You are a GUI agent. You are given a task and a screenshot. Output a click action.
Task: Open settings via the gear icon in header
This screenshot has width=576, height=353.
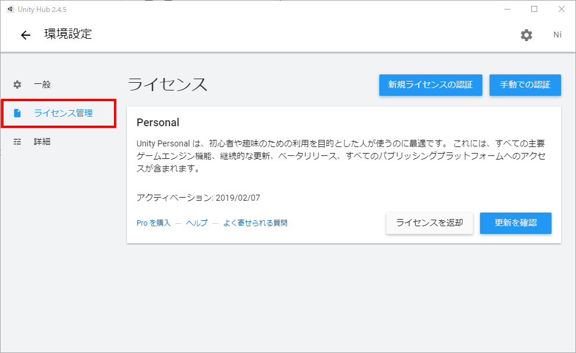click(x=526, y=35)
